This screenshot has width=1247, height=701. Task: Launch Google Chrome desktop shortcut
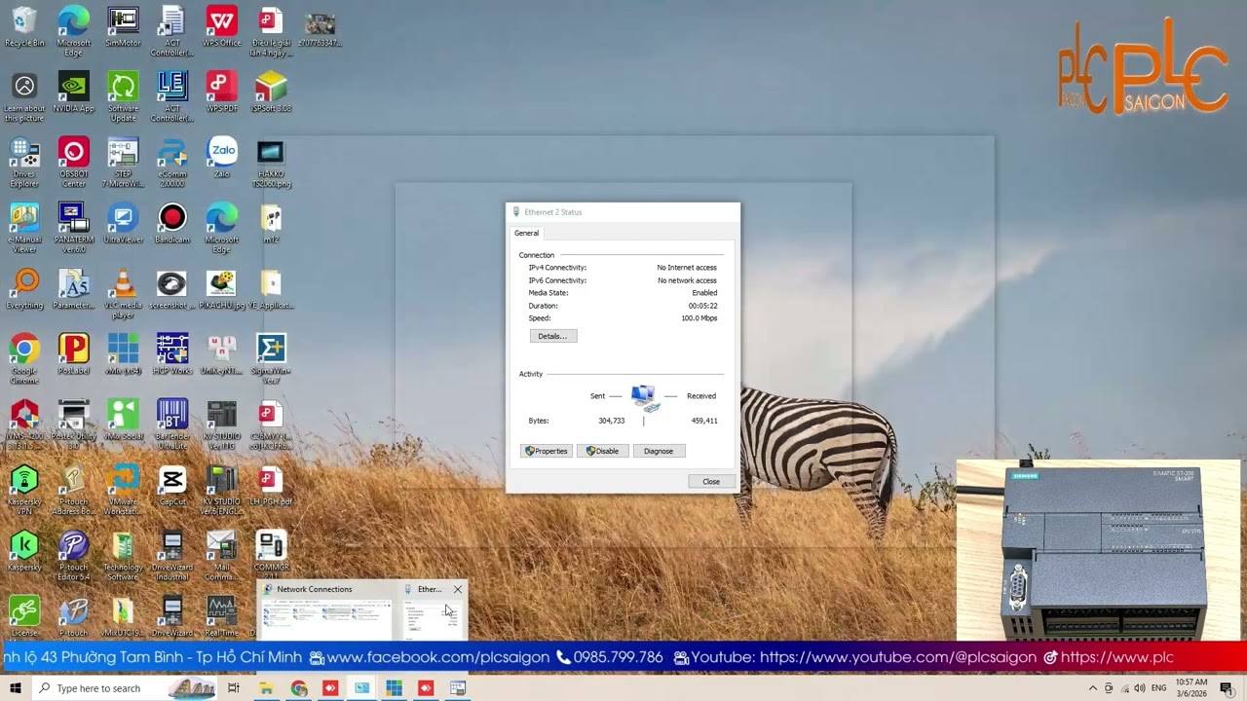tap(24, 359)
